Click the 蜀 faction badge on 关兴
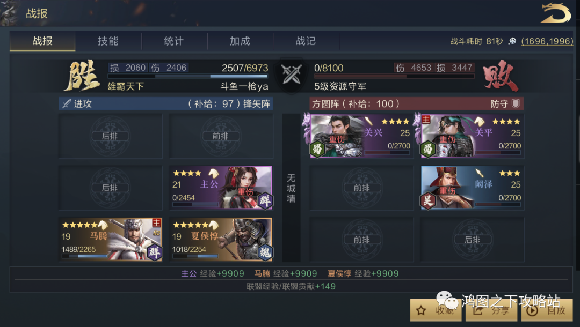The height and width of the screenshot is (327, 580). [x=317, y=149]
